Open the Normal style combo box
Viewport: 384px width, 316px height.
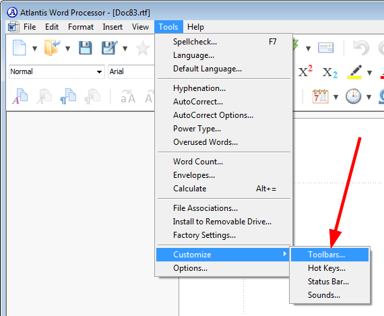pos(57,71)
